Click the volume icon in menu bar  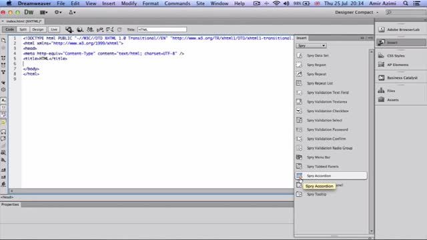pos(286,3)
